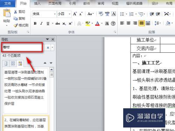Click the paragraph Shading paint bucket

pos(168,23)
